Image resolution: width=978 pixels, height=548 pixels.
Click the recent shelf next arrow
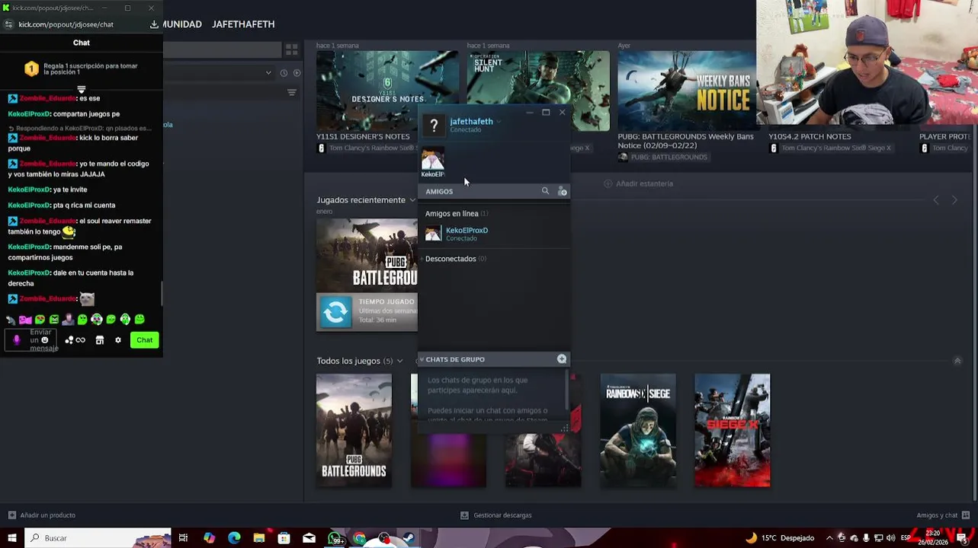coord(954,200)
